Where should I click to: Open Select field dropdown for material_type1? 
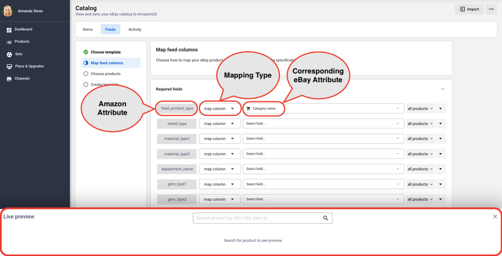click(x=323, y=139)
